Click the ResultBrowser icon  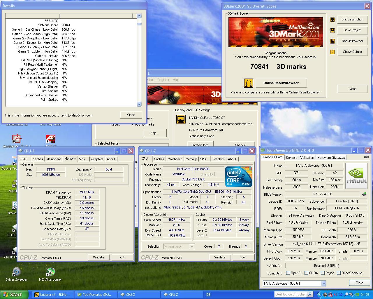[x=332, y=41]
